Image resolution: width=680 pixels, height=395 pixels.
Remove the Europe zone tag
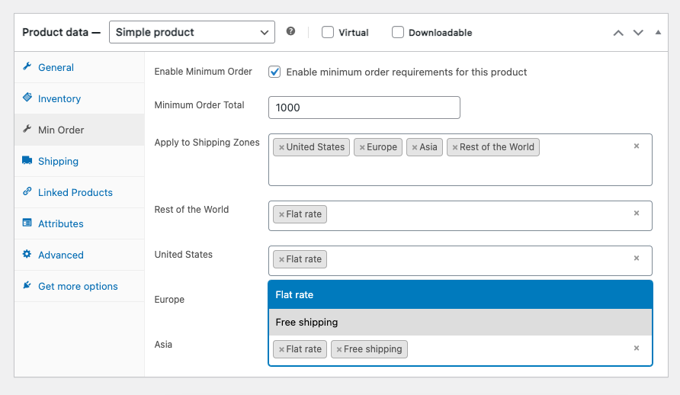pyautogui.click(x=362, y=147)
